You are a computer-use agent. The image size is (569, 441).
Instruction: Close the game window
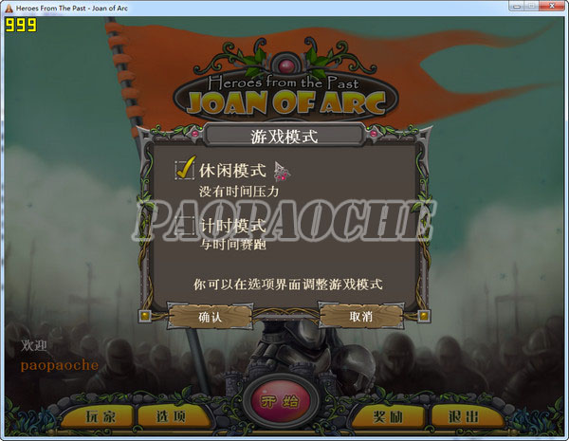click(x=552, y=6)
